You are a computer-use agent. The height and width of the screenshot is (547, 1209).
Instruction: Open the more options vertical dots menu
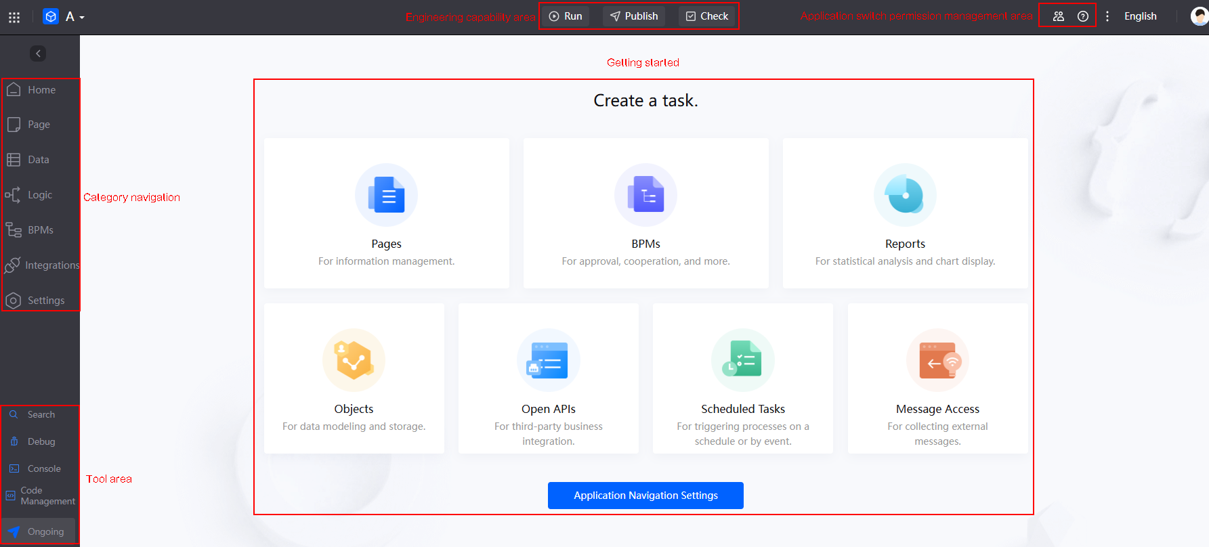(x=1107, y=16)
